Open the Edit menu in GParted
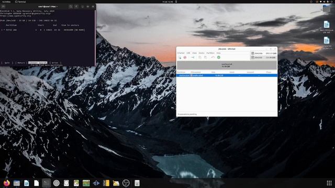Viewport: 335px width, 188px height. 188,53
